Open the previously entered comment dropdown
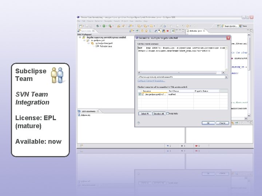Image resolution: width=262 pixels, height=196 pixels. coord(226,77)
